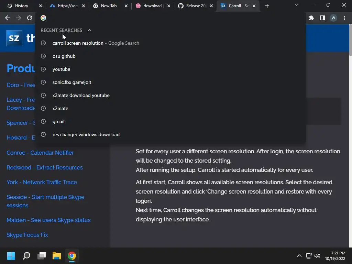The width and height of the screenshot is (352, 264).
Task: Close the Carroll tab
Action: coord(254,6)
